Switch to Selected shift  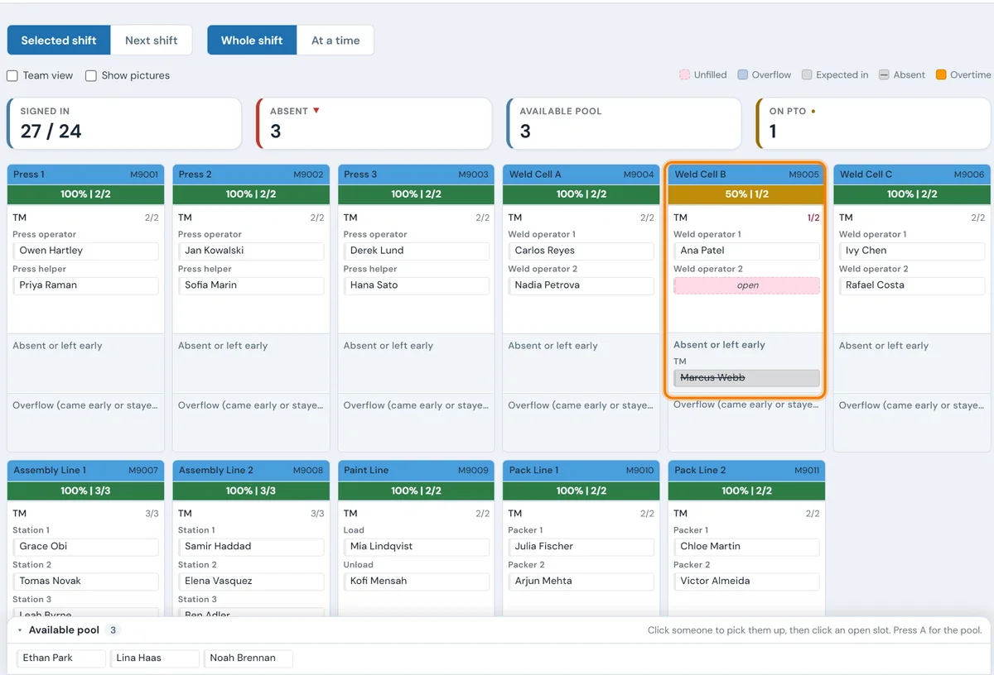(59, 40)
